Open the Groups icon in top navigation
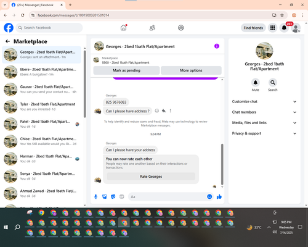The width and height of the screenshot is (308, 247). 181,28
